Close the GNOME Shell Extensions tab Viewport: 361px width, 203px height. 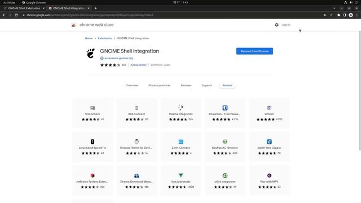point(43,8)
